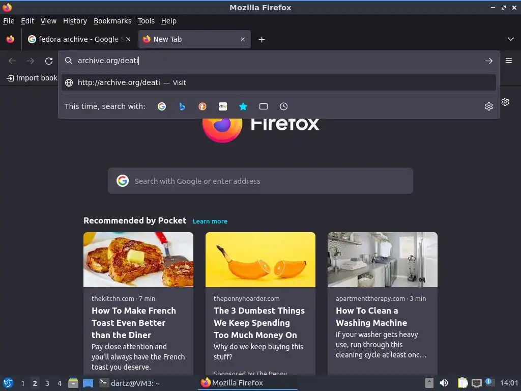Switch to workspace 4 in taskbar
The image size is (521, 391).
pyautogui.click(x=60, y=383)
